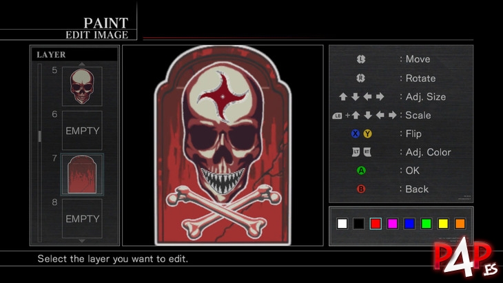The height and width of the screenshot is (283, 503).
Task: Click the LT trigger Adj. Color icon
Action: coord(356,152)
